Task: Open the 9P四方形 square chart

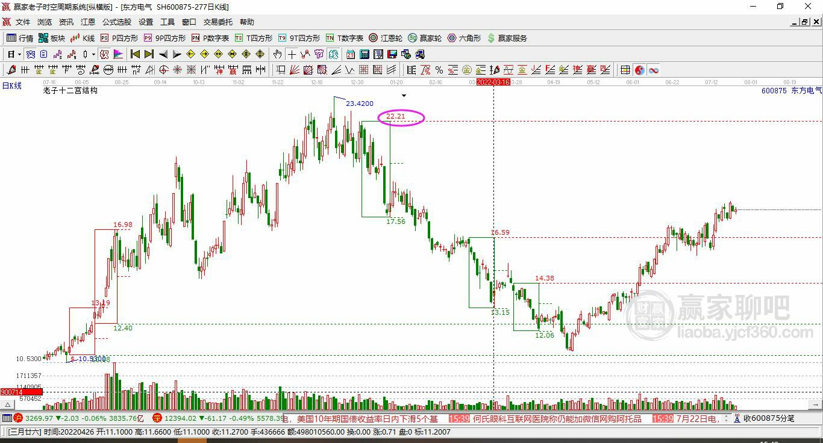Action: (x=164, y=38)
